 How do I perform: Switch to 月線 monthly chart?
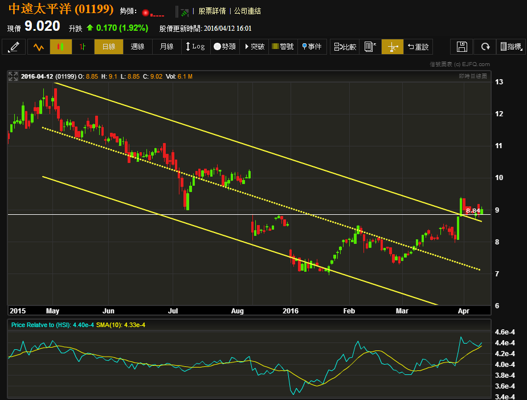click(x=166, y=47)
